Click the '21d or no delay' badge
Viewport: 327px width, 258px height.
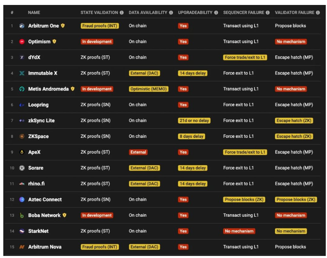(x=194, y=121)
